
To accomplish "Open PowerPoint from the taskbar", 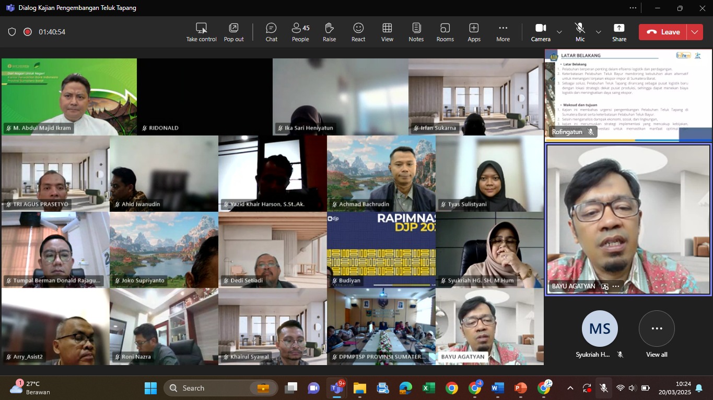I will pyautogui.click(x=520, y=388).
